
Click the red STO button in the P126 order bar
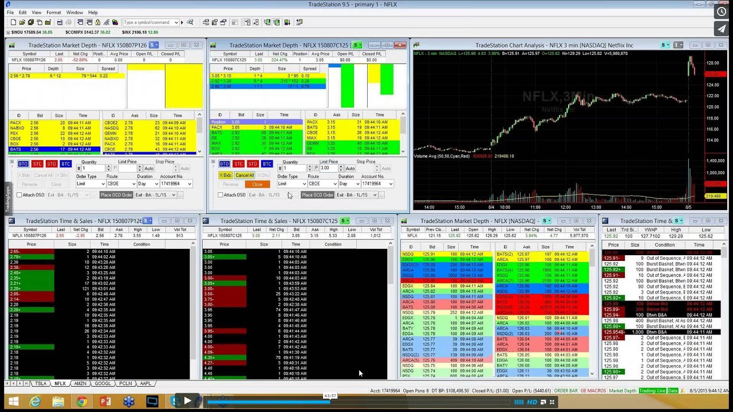(x=52, y=164)
